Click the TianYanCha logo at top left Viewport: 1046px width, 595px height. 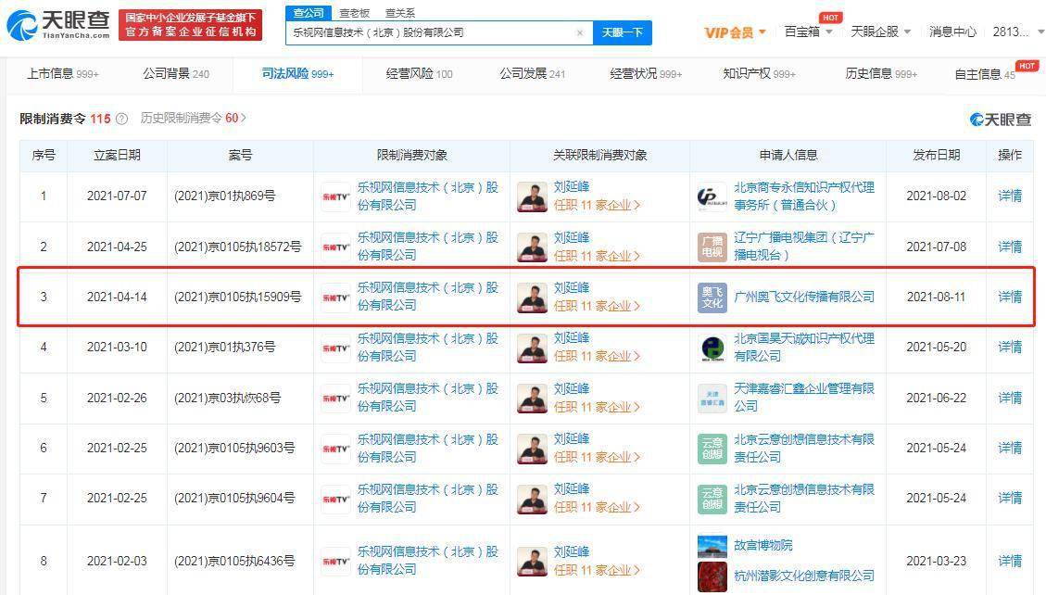(x=57, y=25)
